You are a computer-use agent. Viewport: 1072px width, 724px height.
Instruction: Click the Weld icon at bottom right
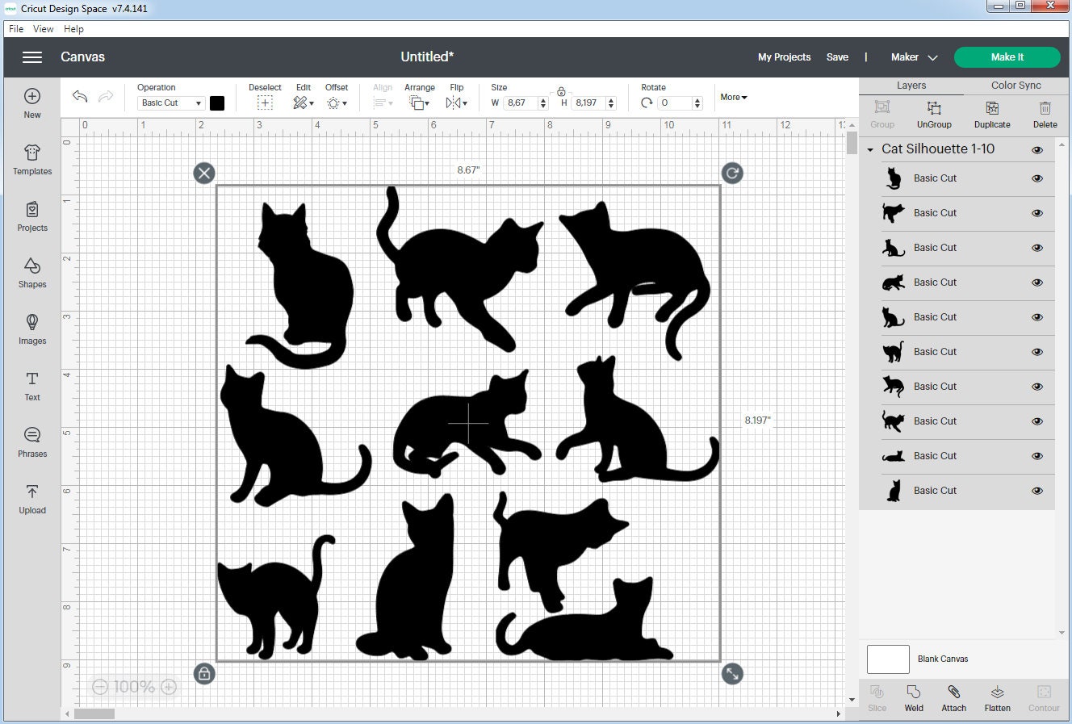pyautogui.click(x=913, y=697)
